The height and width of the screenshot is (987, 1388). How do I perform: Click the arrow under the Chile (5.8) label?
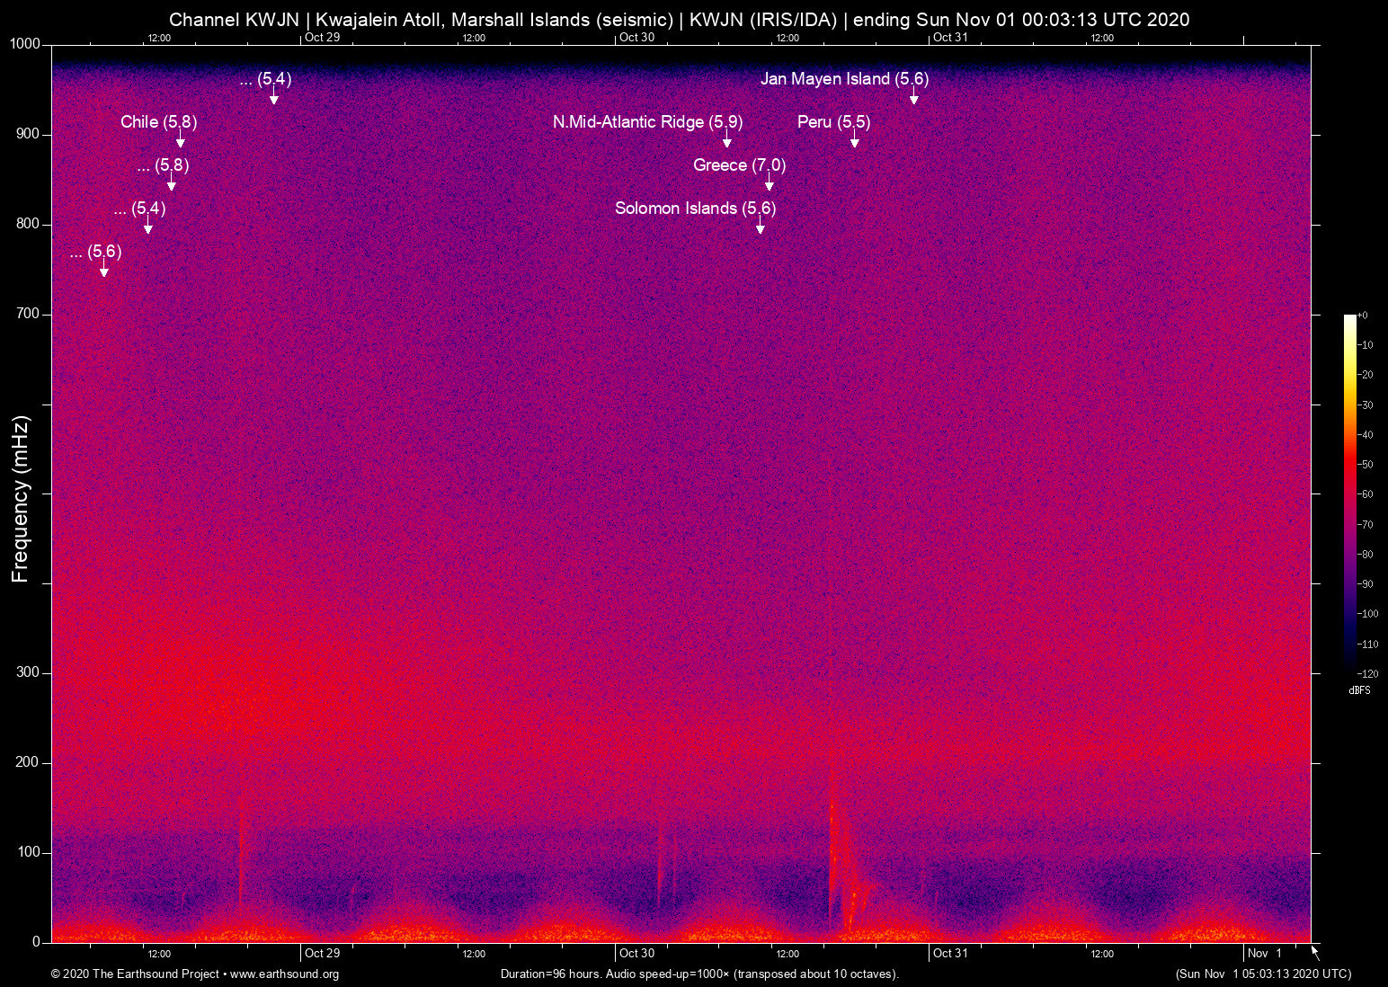[181, 140]
